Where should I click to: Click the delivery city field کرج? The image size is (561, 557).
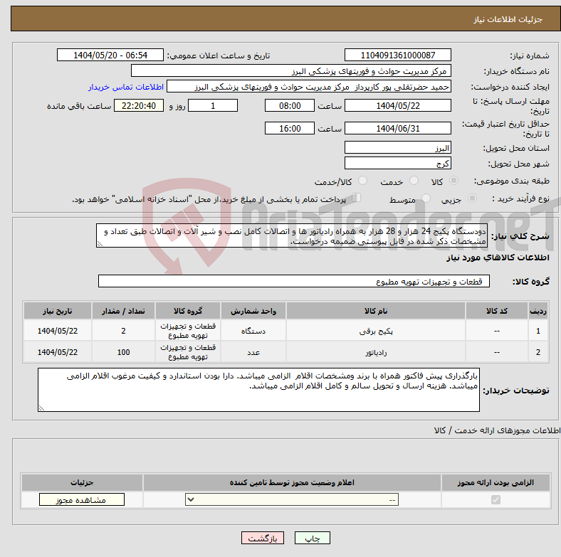[x=397, y=163]
